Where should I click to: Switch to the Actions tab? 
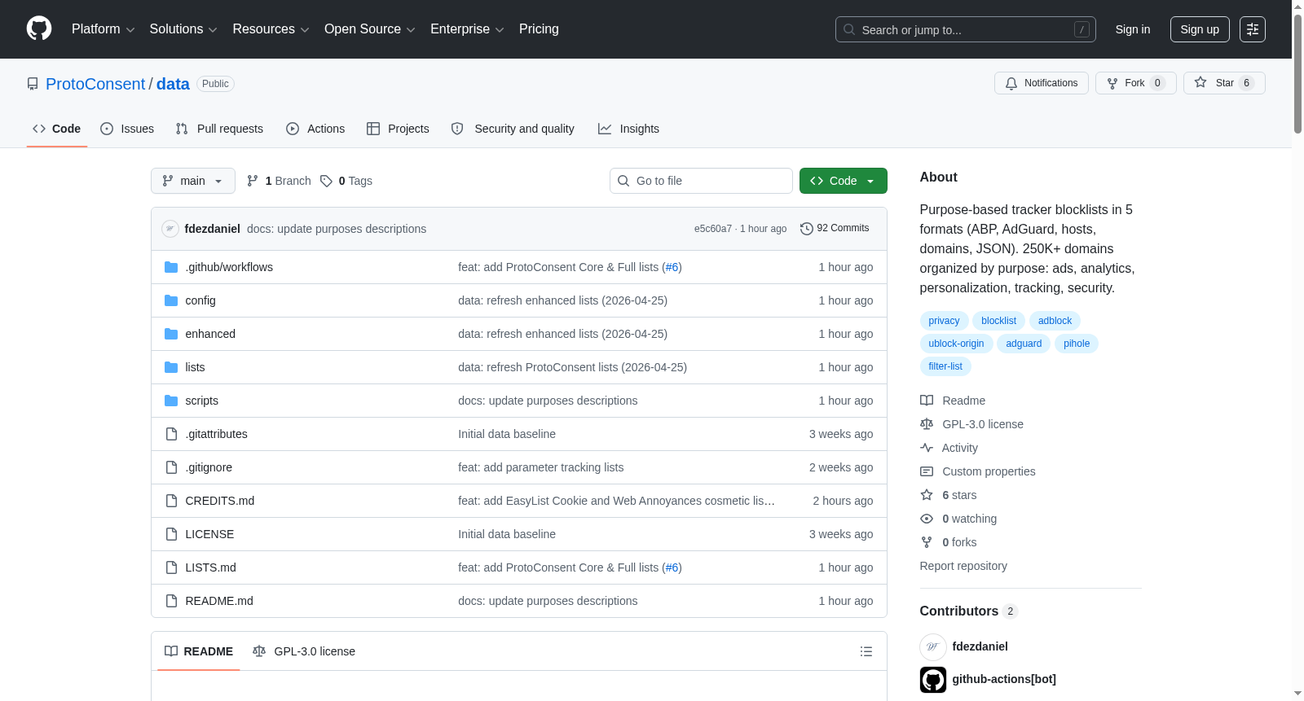315,129
